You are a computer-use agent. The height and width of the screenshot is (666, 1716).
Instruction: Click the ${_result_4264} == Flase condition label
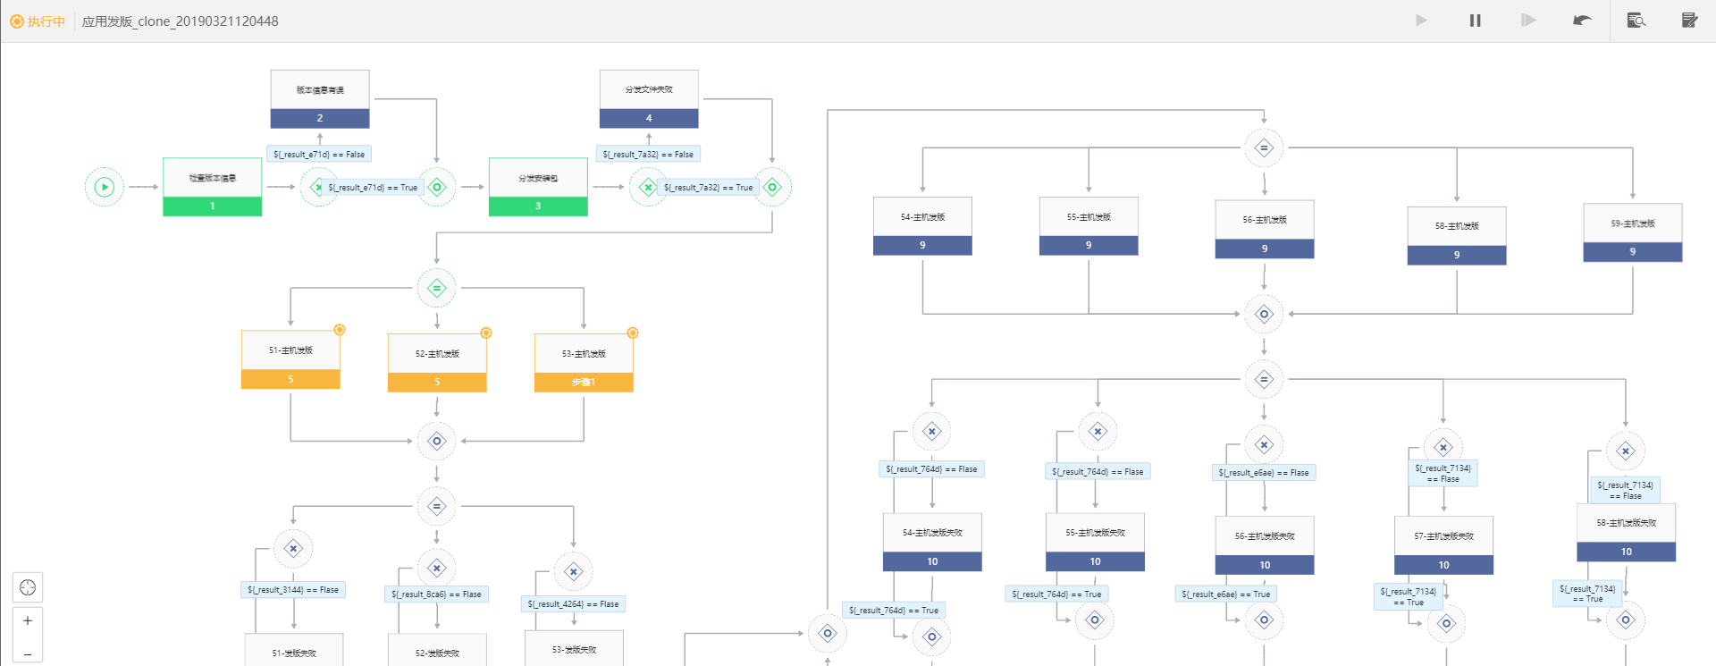(573, 604)
